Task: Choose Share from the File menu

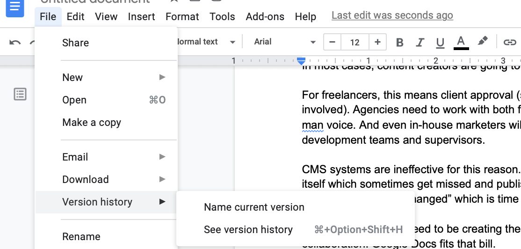Action: pos(106,43)
